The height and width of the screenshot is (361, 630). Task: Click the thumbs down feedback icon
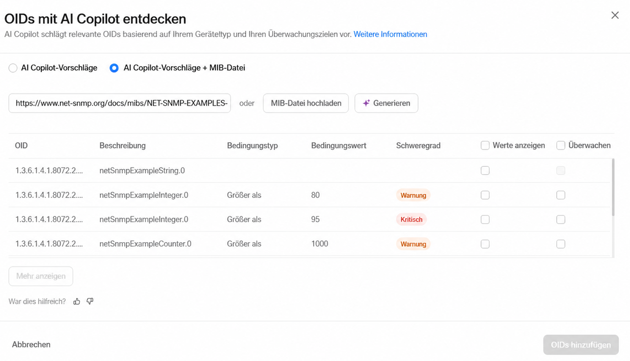pos(90,301)
